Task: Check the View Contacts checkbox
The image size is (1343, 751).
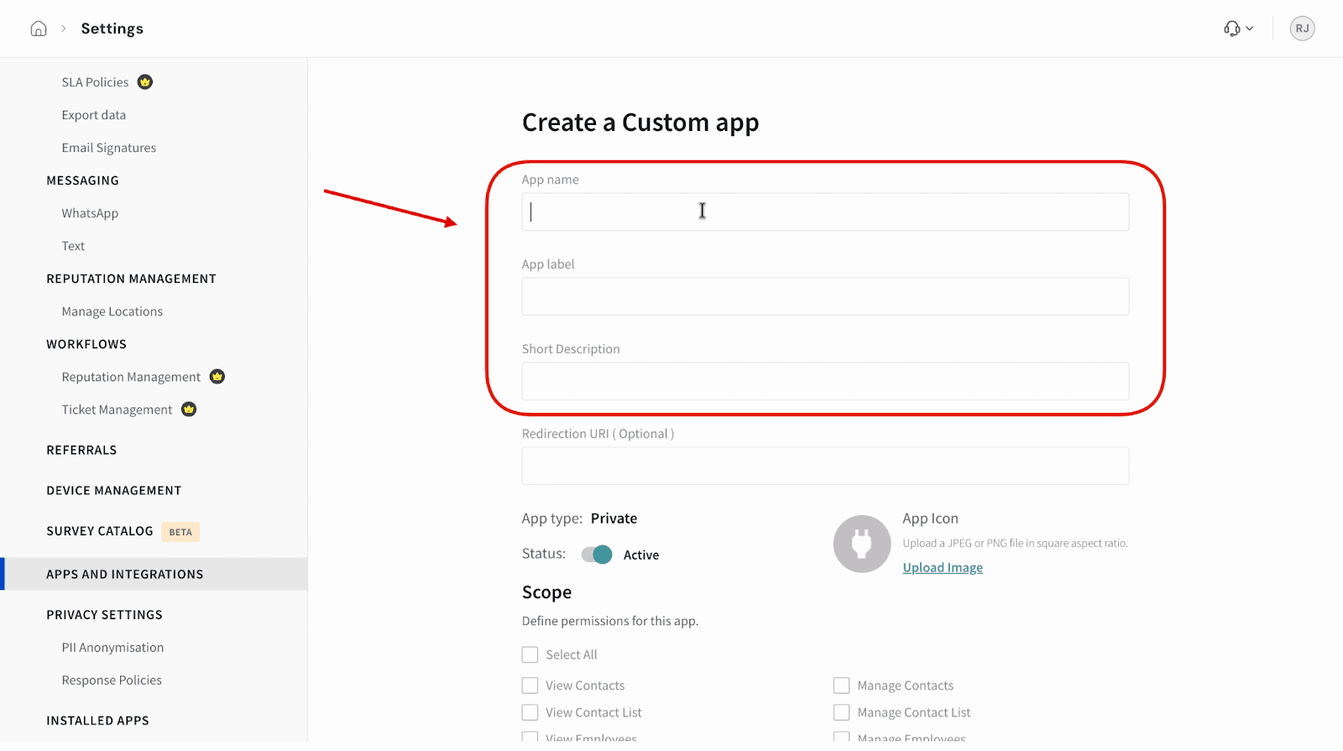Action: 530,686
